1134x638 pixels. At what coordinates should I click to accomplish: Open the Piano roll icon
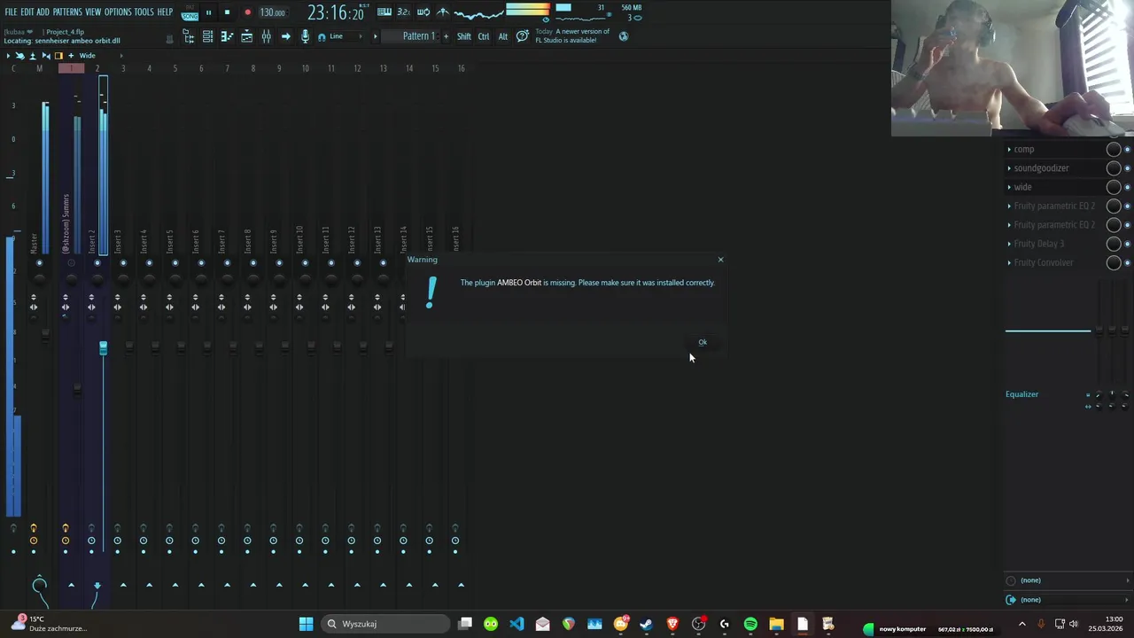pos(227,36)
